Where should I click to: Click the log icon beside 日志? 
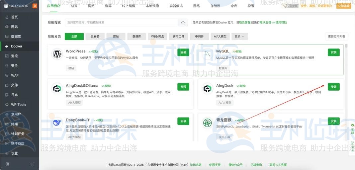(7, 95)
